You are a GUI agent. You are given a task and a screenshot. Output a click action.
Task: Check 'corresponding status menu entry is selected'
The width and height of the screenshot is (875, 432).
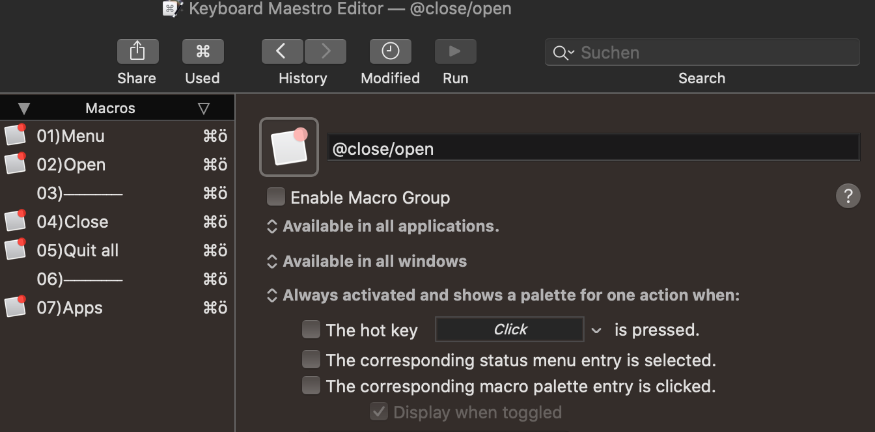click(x=311, y=359)
